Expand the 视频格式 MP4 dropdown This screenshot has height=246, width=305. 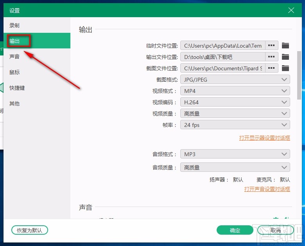pyautogui.click(x=235, y=91)
